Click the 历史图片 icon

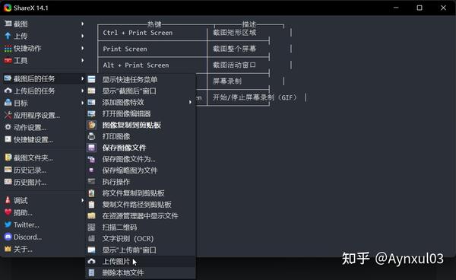pos(8,182)
